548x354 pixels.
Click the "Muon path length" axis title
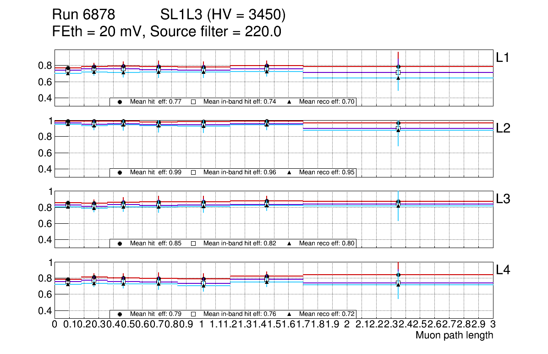454,335
